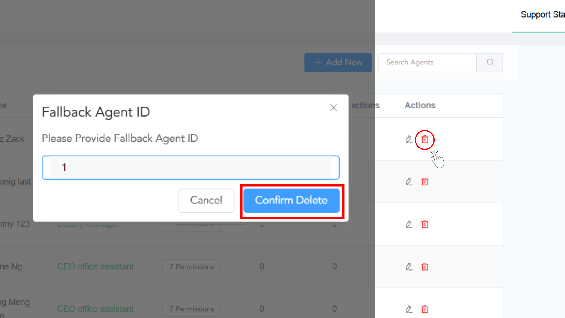The width and height of the screenshot is (565, 318).
Task: Delete the Ng agent row via trash icon
Action: (x=425, y=267)
